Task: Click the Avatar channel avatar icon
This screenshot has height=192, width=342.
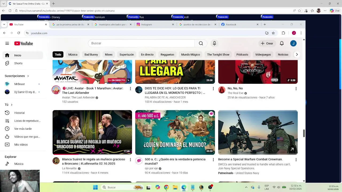Action: pos(56,90)
